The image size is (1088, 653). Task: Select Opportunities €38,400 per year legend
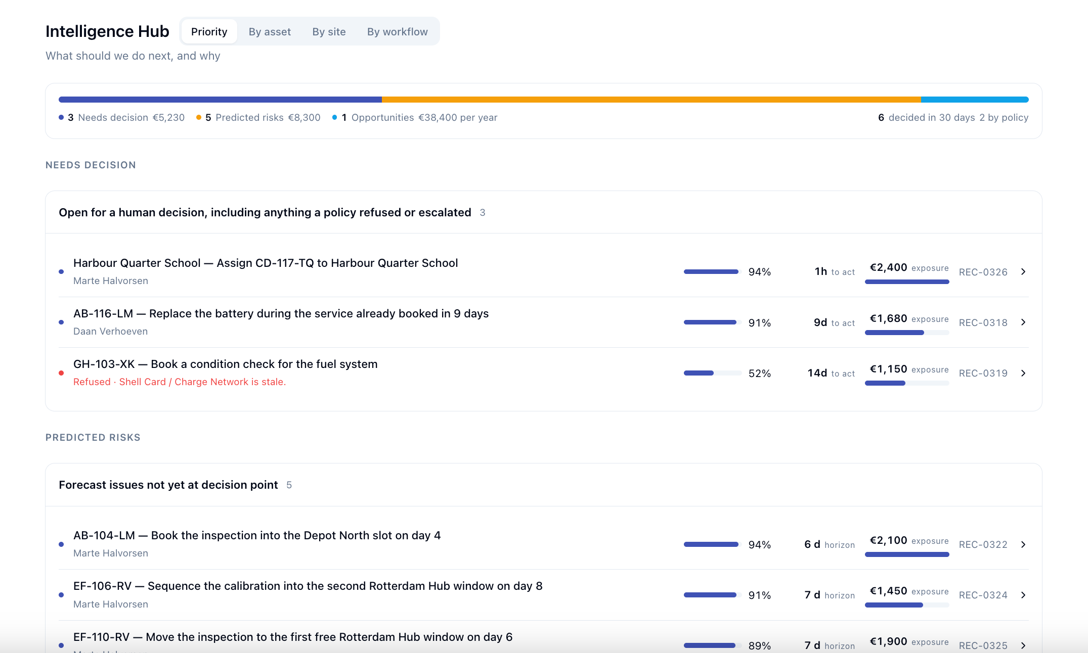415,117
